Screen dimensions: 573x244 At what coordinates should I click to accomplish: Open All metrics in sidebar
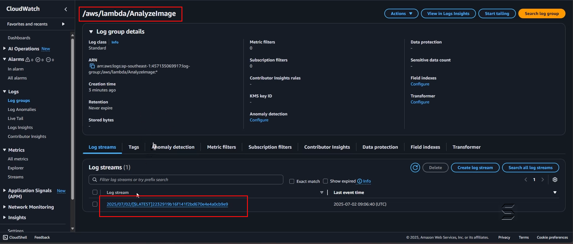[18, 159]
